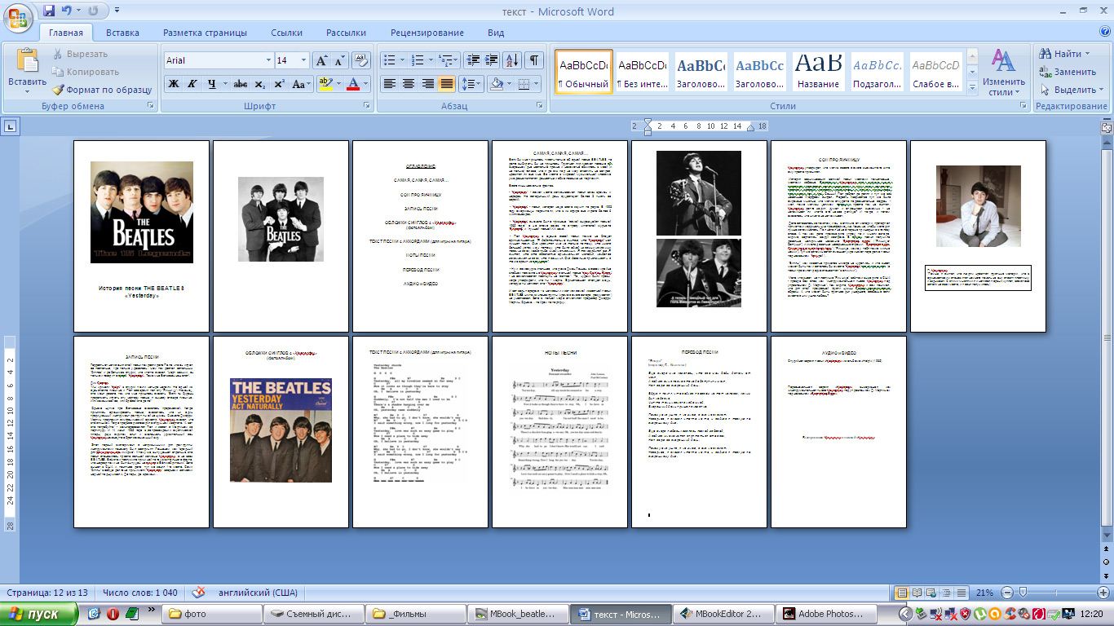Image resolution: width=1114 pixels, height=626 pixels.
Task: Cut selection with Вырезать
Action: pyautogui.click(x=80, y=54)
